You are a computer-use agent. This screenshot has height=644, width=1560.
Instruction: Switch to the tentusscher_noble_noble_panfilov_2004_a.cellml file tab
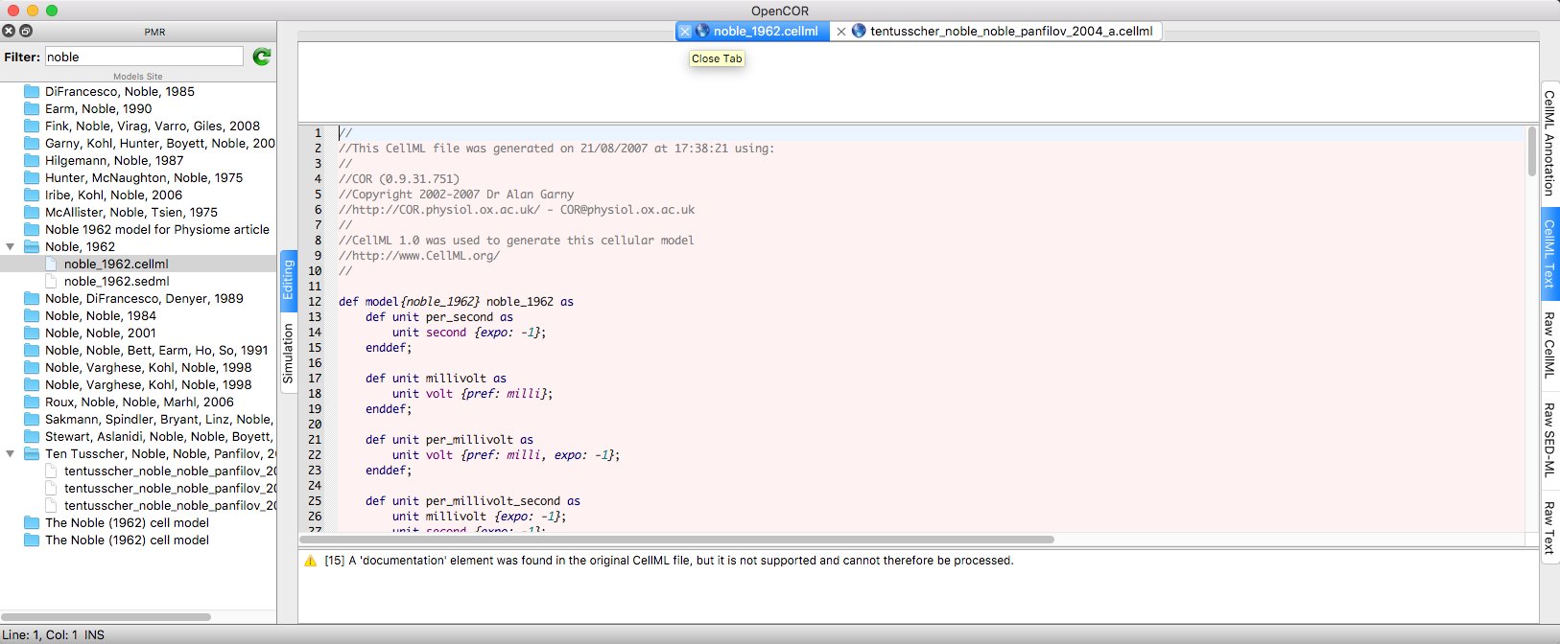tap(1010, 32)
